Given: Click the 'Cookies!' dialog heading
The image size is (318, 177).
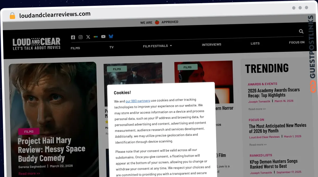Looking at the screenshot, I should tap(122, 93).
